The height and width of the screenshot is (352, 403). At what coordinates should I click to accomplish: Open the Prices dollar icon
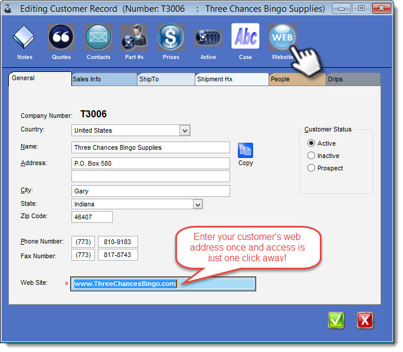171,38
